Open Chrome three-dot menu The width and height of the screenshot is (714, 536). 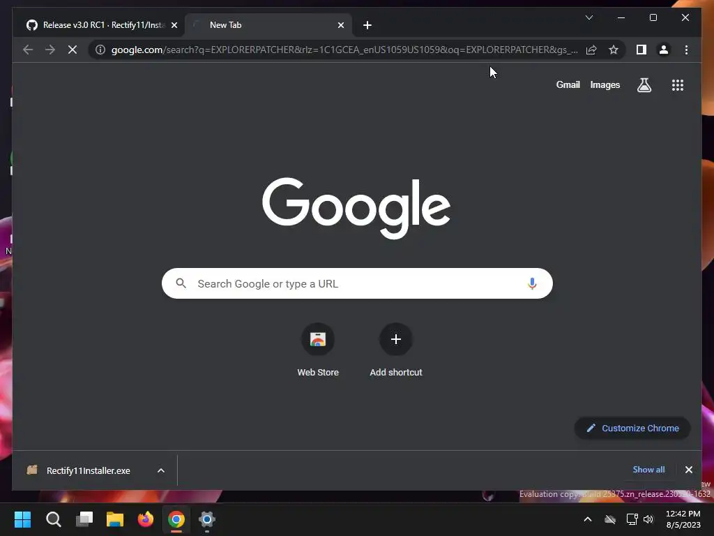(686, 50)
